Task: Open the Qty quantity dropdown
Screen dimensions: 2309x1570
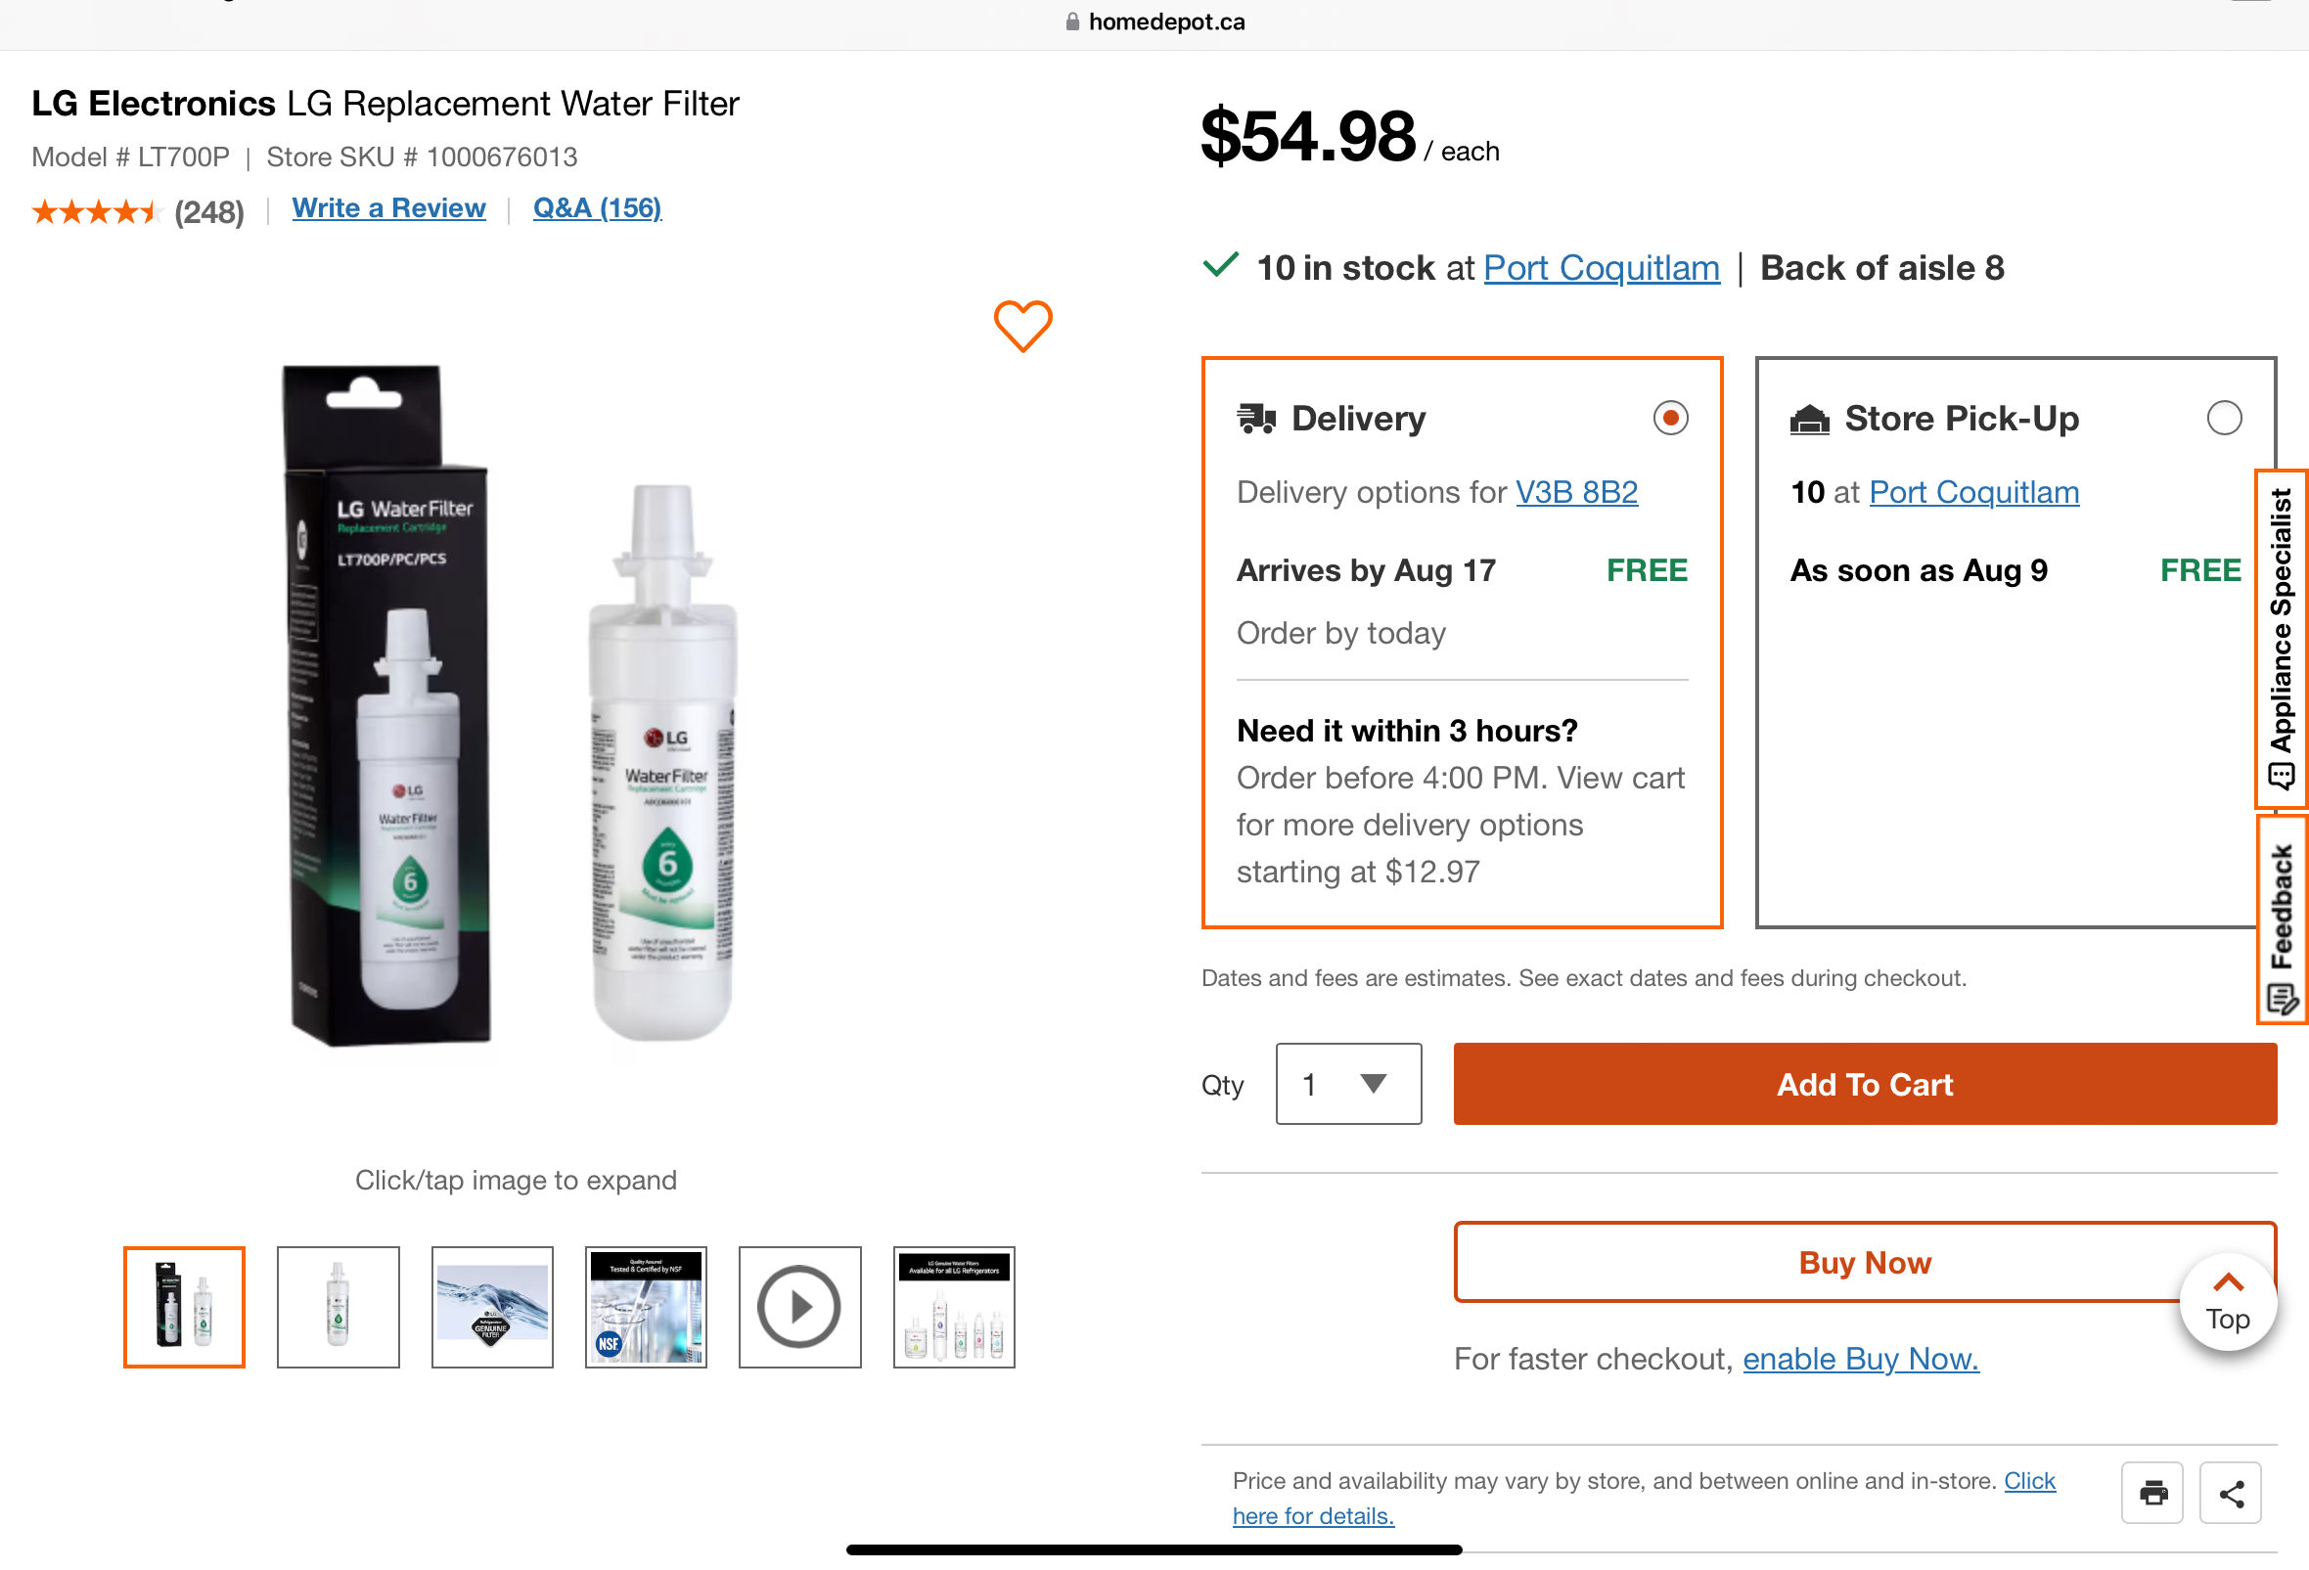Action: (x=1347, y=1084)
